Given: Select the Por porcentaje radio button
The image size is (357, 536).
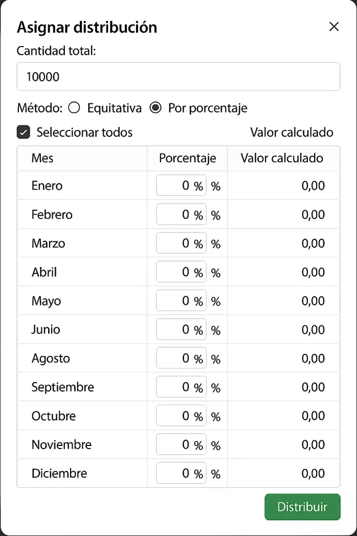Looking at the screenshot, I should pos(155,108).
